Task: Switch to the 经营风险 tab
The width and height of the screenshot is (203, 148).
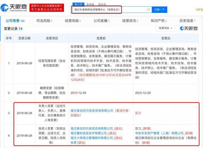Action: tap(73, 21)
